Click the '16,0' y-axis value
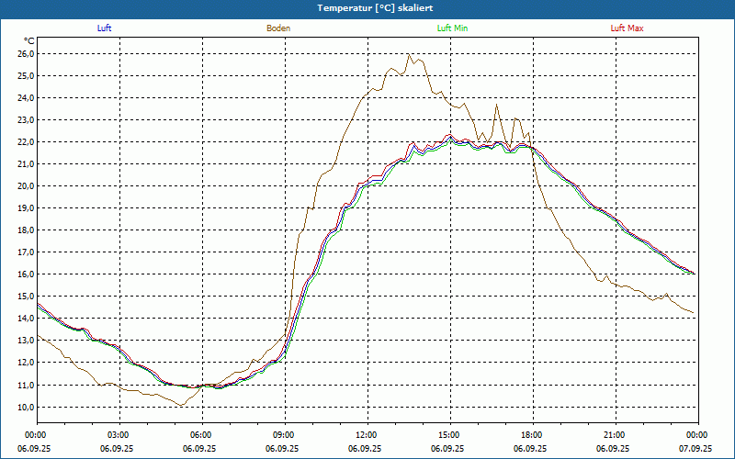The width and height of the screenshot is (735, 459). [26, 274]
